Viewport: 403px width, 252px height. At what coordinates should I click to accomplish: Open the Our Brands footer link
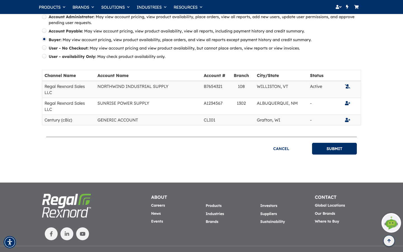325,213
